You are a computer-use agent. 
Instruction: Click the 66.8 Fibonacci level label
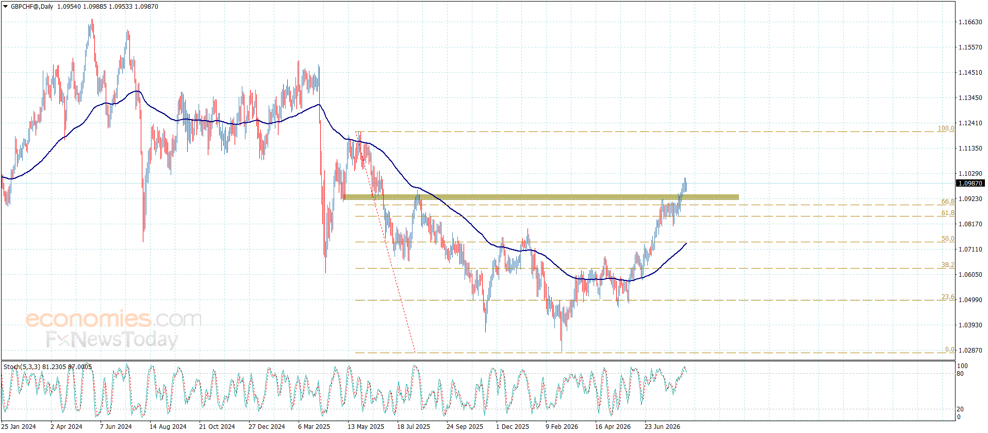pos(948,202)
